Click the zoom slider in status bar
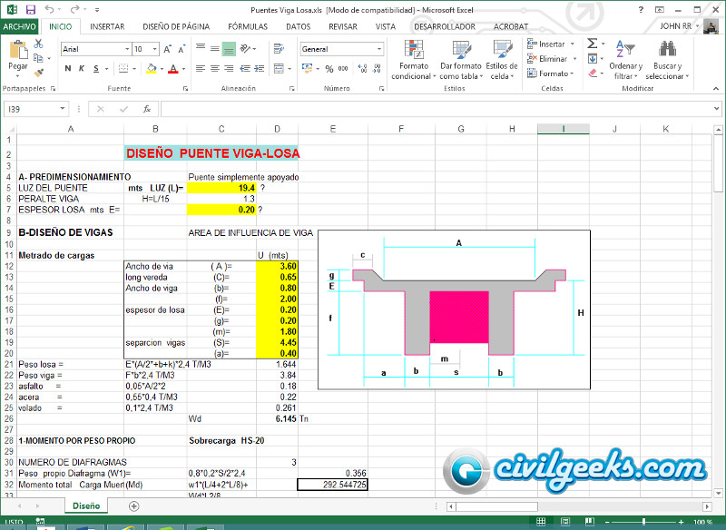 (643, 522)
